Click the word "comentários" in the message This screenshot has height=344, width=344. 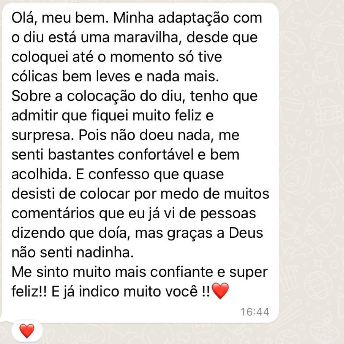(x=53, y=213)
